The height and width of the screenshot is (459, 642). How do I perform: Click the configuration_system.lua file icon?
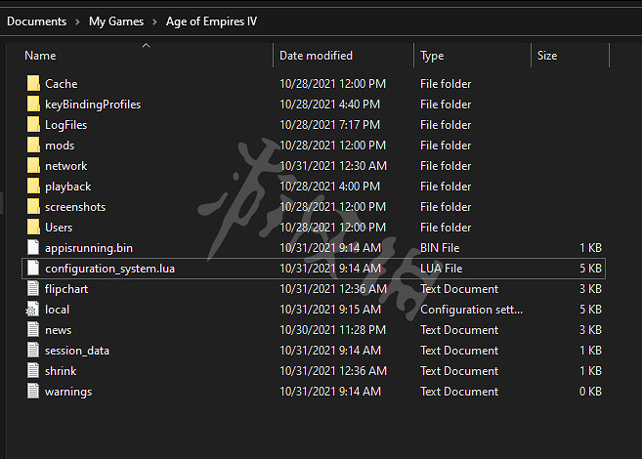coord(33,269)
